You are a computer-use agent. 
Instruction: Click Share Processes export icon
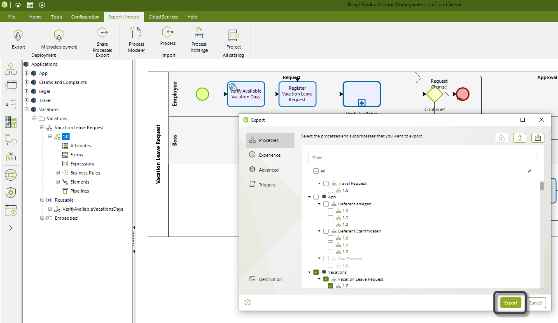102,33
